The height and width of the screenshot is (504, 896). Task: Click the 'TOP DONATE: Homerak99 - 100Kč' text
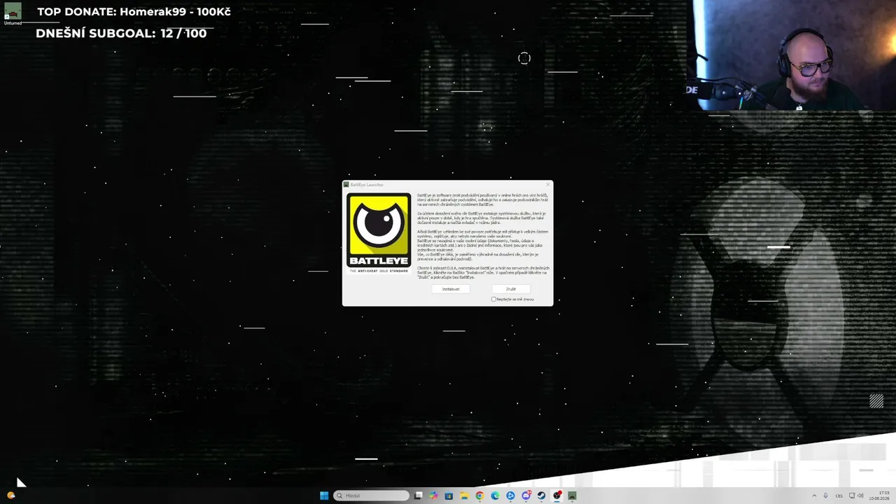tap(134, 11)
